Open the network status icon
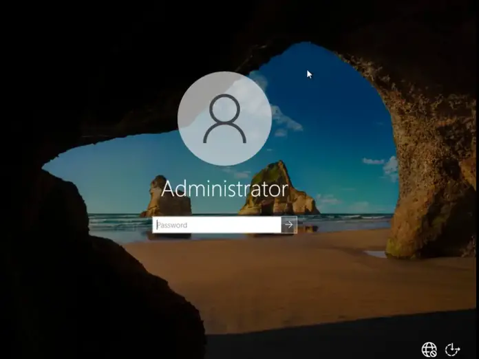The height and width of the screenshot is (359, 479). (x=429, y=349)
